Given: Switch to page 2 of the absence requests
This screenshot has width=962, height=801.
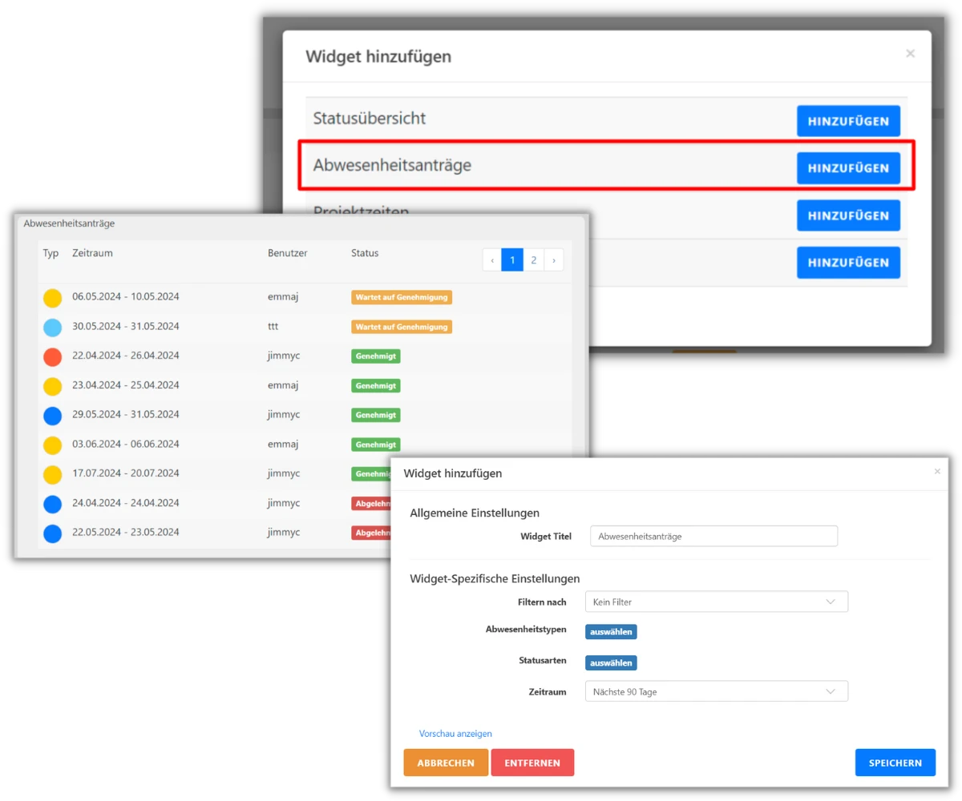Looking at the screenshot, I should (x=533, y=260).
